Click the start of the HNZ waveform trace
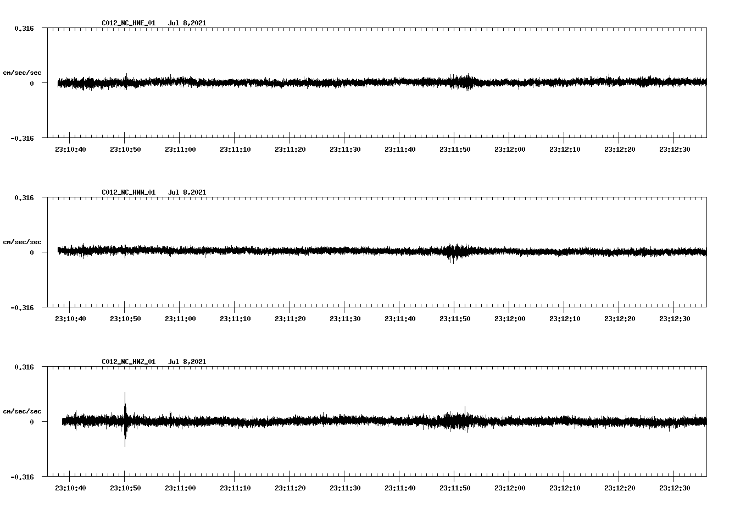The height and width of the screenshot is (508, 746). coord(62,421)
